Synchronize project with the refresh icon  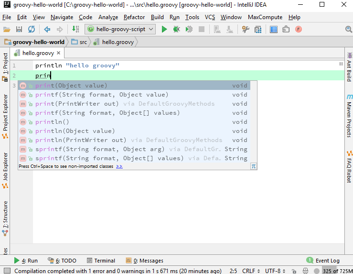tap(32, 29)
